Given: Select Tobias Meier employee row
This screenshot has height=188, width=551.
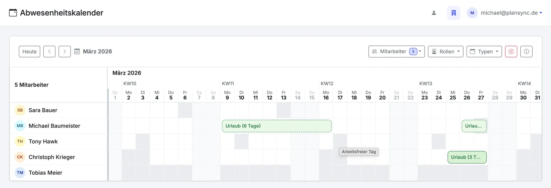Looking at the screenshot, I should point(59,173).
